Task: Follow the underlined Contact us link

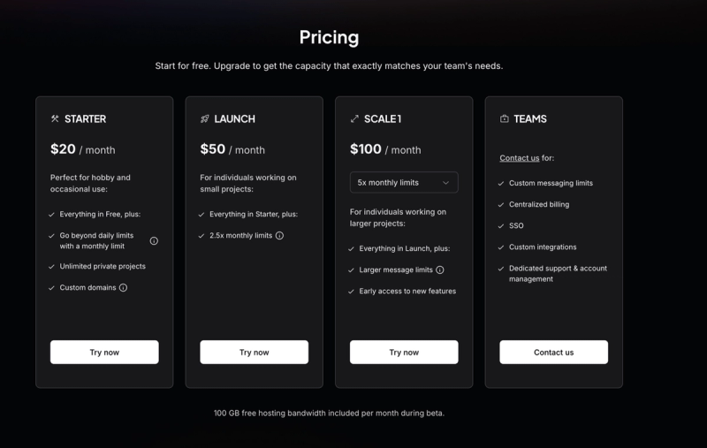Action: click(520, 158)
